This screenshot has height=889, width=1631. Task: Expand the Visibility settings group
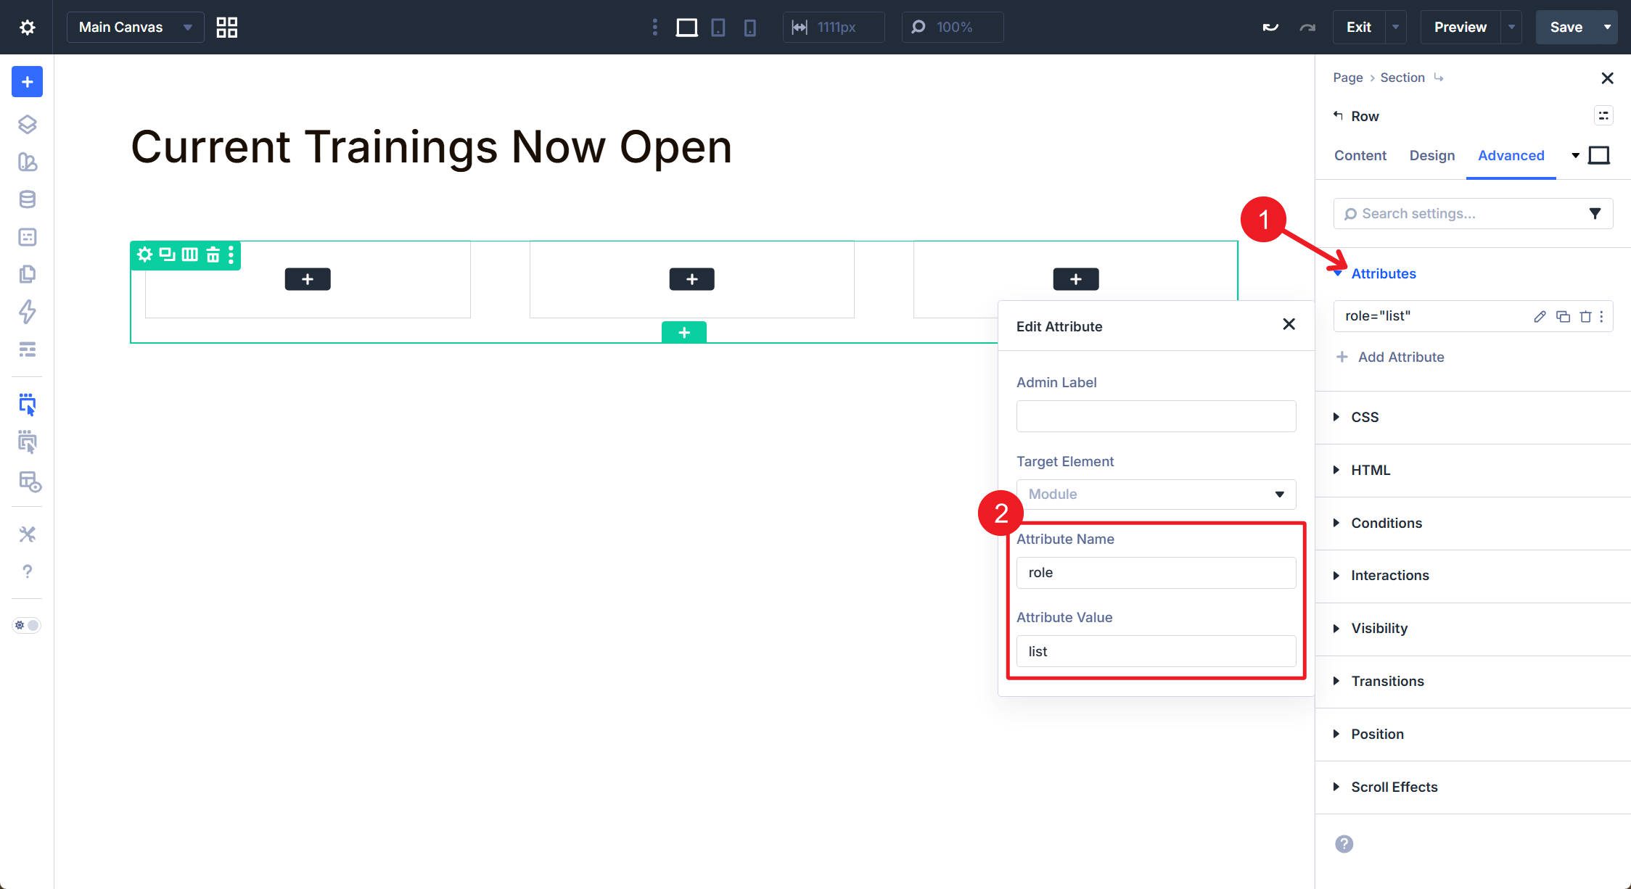pyautogui.click(x=1379, y=628)
